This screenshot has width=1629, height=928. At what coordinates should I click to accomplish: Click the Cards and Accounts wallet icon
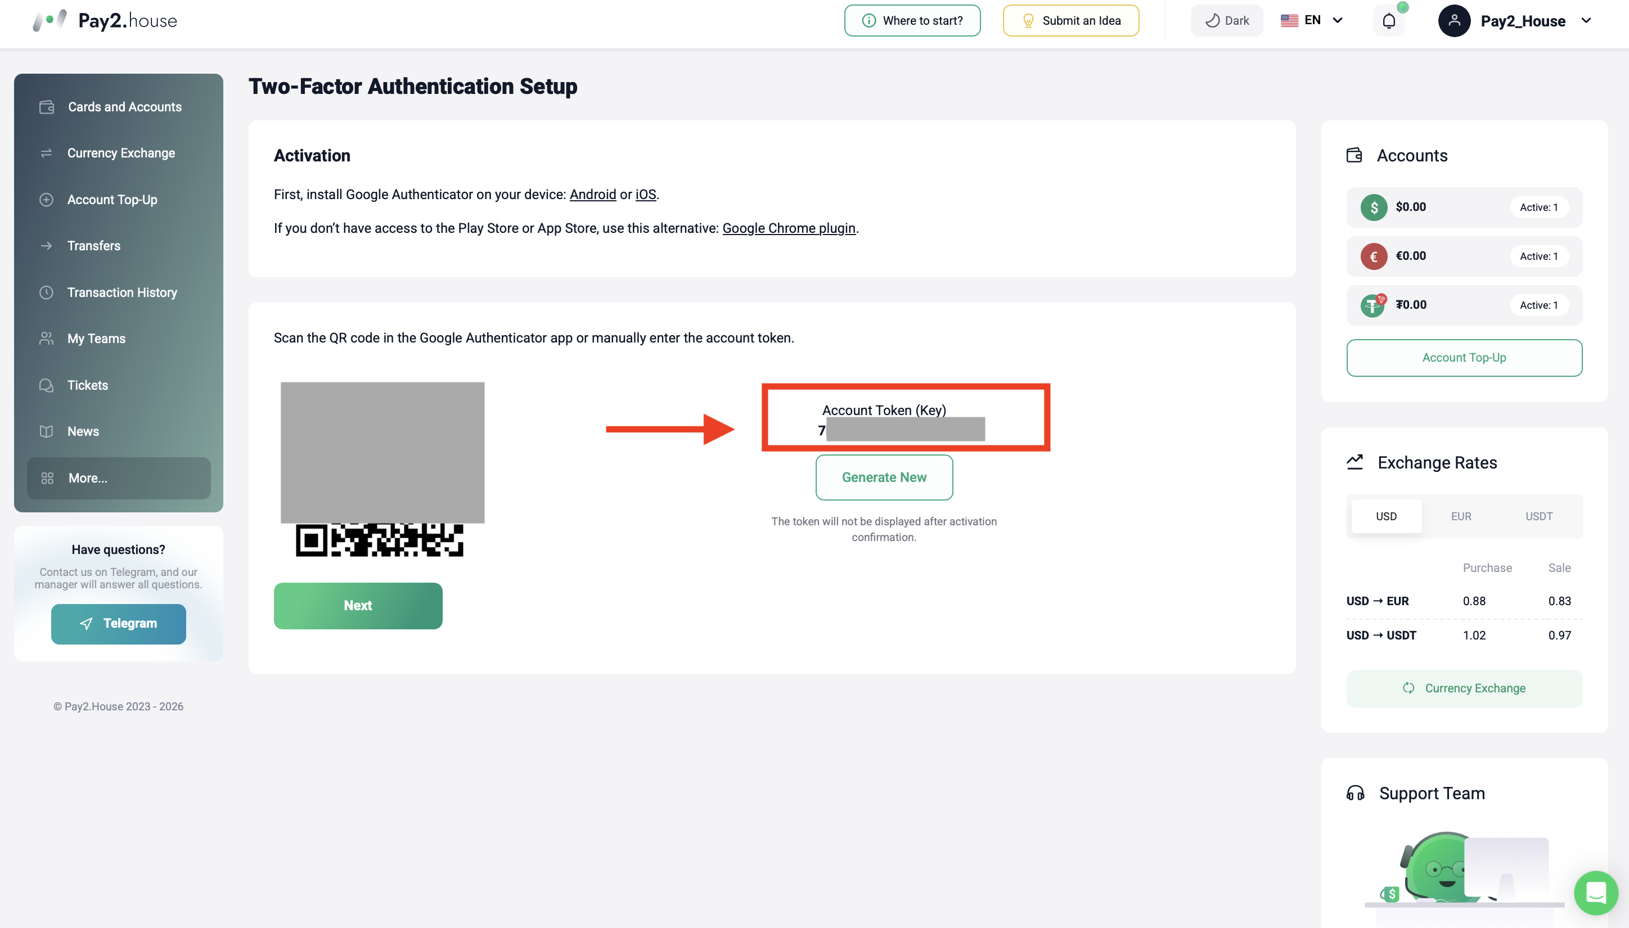tap(47, 107)
